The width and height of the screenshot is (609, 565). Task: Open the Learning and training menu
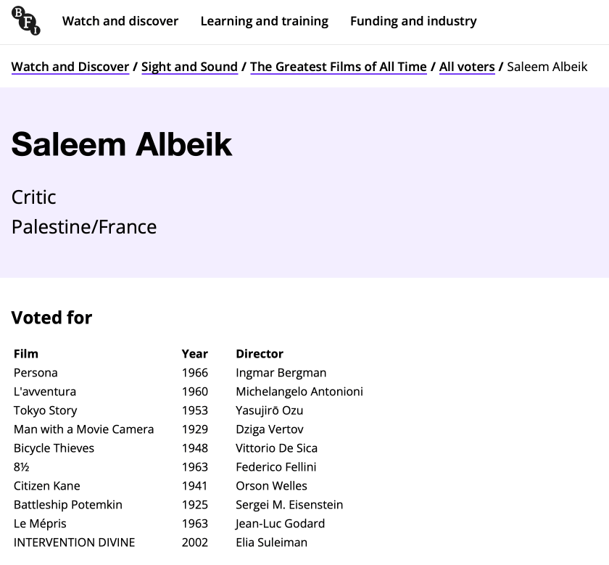[264, 21]
